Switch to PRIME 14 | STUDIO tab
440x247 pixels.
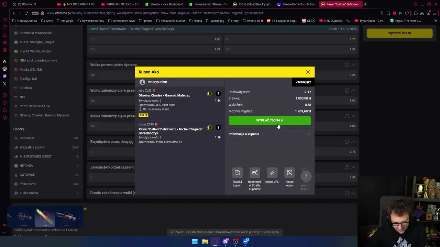pos(120,4)
